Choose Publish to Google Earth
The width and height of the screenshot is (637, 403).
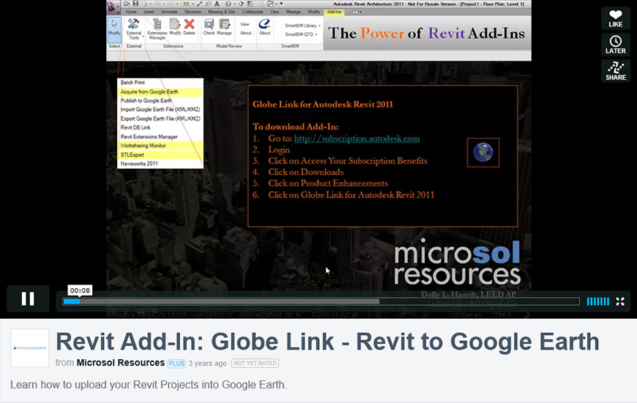(160, 101)
